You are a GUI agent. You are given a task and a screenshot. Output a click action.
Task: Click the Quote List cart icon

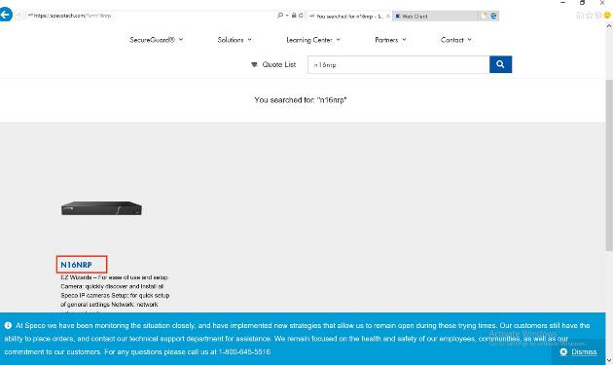[254, 64]
